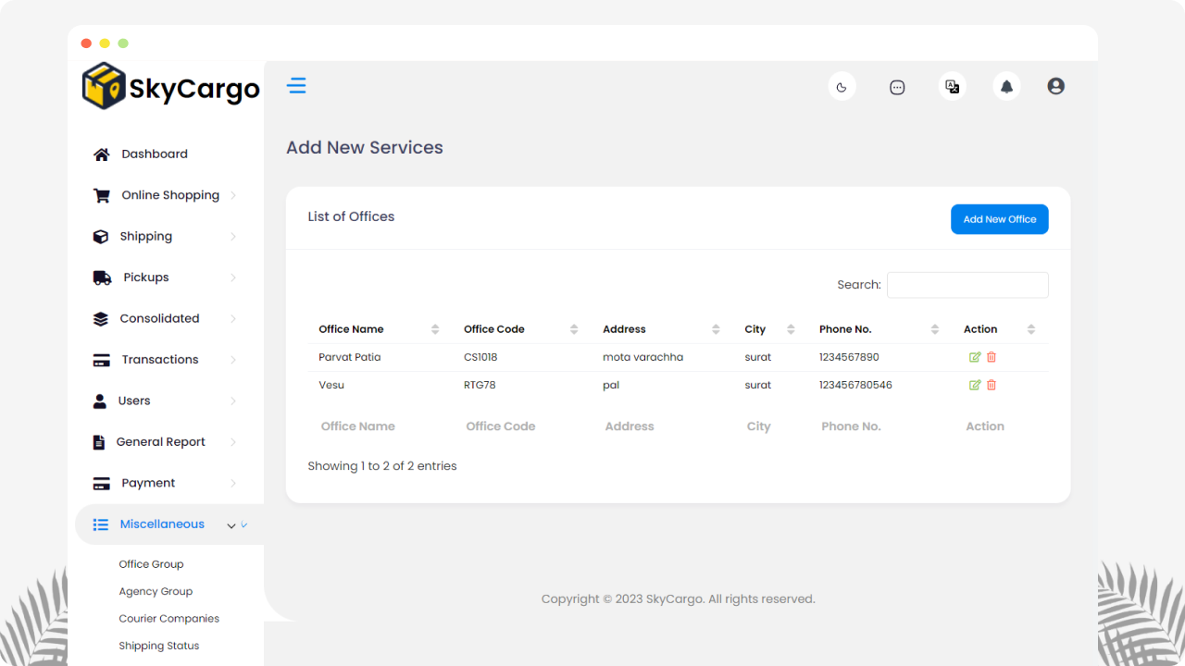Open the user profile icon

coord(1055,86)
